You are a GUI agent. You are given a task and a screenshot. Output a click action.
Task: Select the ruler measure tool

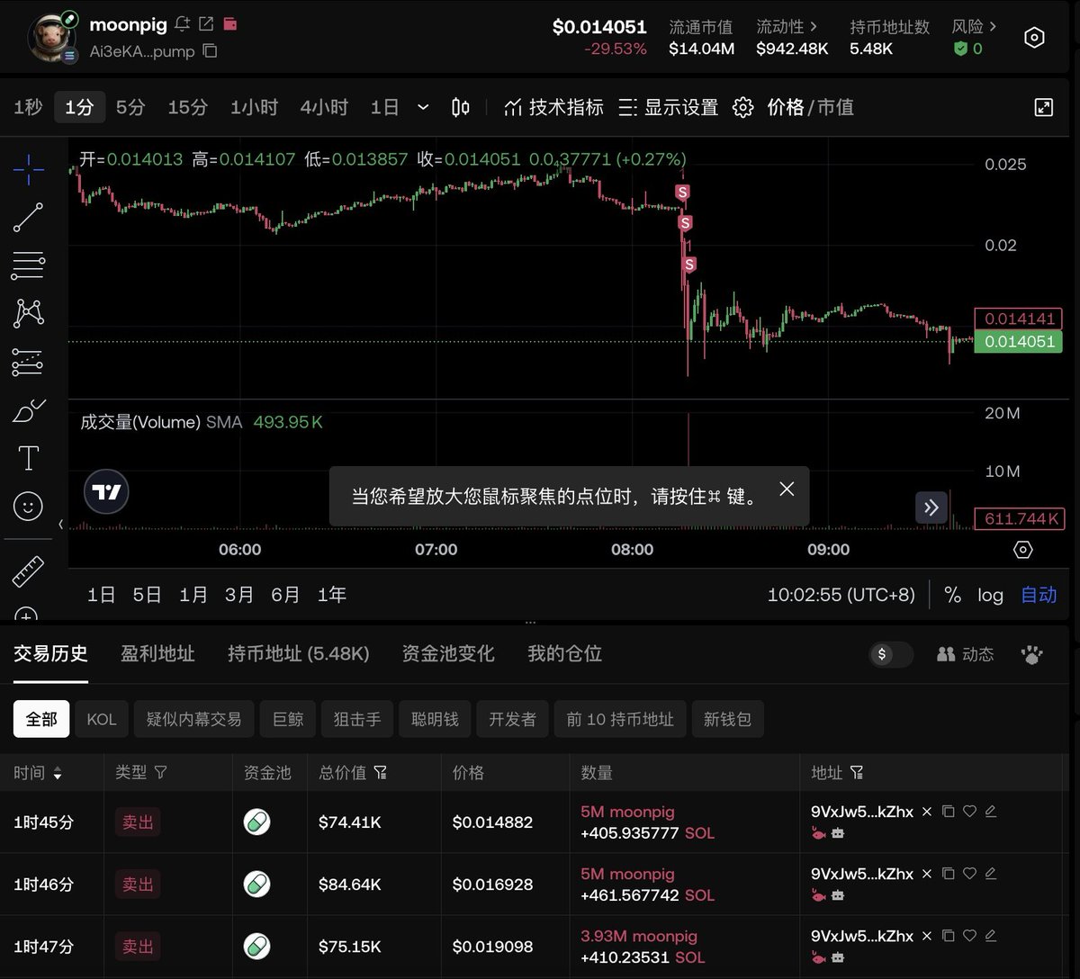pos(28,571)
